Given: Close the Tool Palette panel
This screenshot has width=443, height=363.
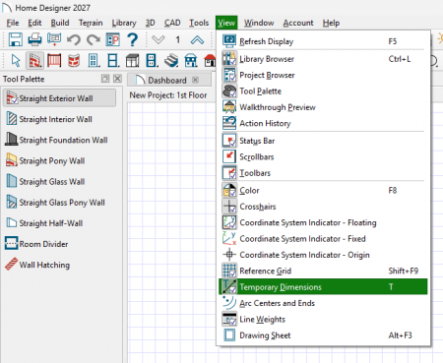Looking at the screenshot, I should [x=117, y=79].
